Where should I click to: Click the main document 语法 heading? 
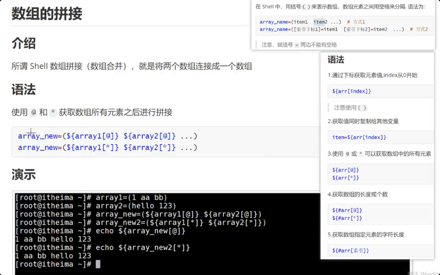[x=23, y=89]
